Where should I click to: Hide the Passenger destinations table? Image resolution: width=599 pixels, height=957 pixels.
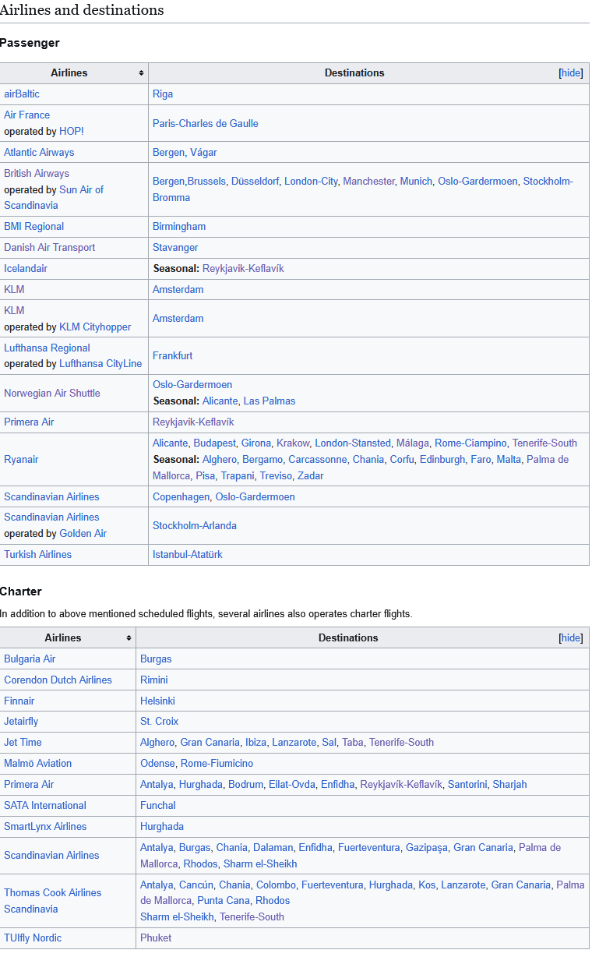[571, 73]
